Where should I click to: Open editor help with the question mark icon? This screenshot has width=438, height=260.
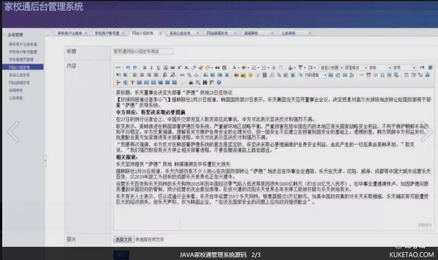point(219,83)
